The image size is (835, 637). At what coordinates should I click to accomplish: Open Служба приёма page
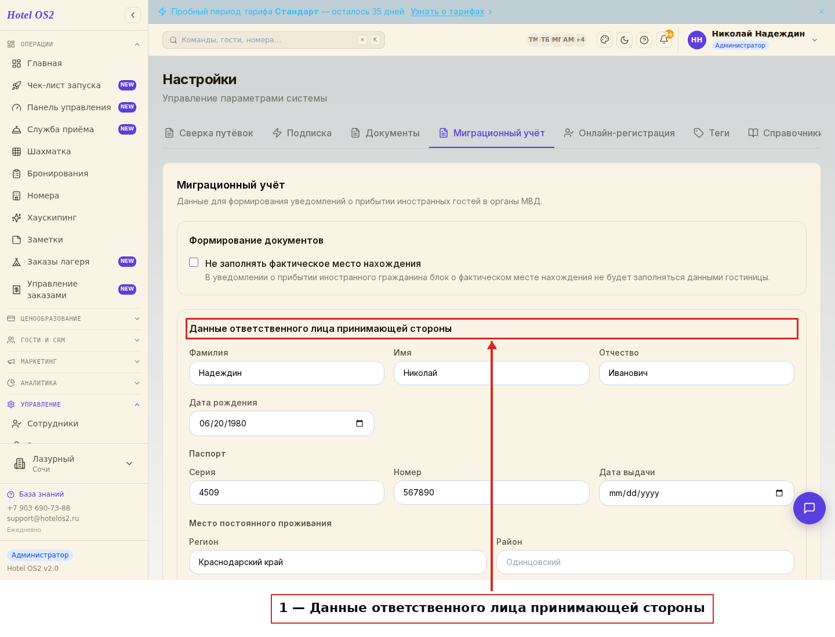[74, 129]
